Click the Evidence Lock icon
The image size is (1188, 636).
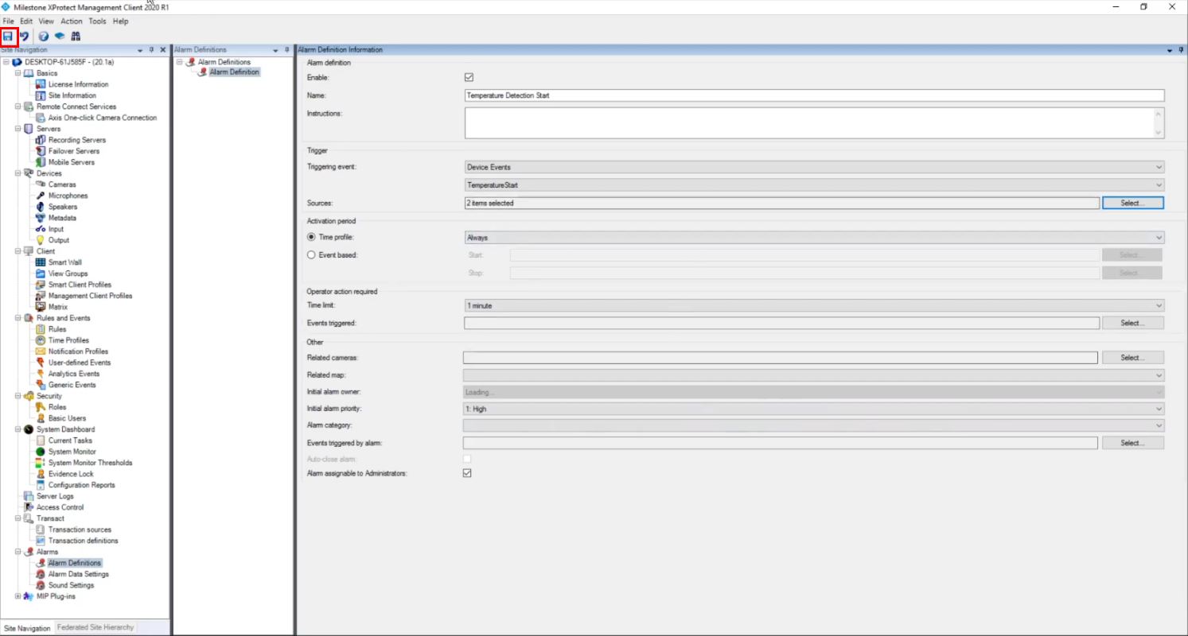[41, 474]
